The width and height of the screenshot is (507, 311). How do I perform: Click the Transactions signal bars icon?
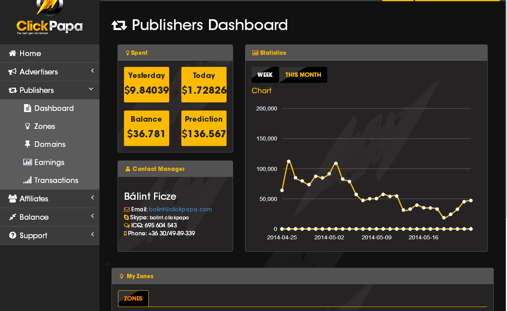coord(27,180)
